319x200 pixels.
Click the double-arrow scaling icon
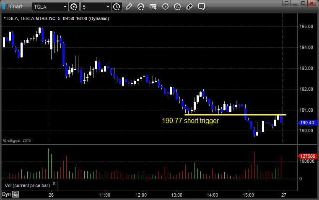[189, 7]
